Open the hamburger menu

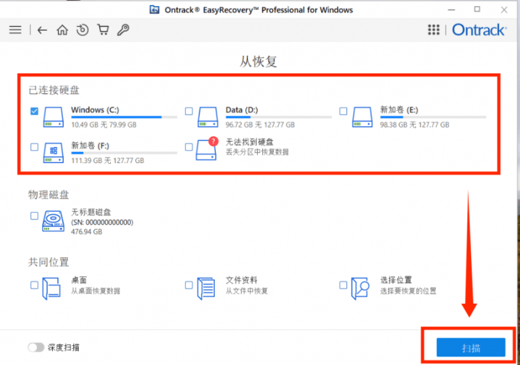point(15,30)
